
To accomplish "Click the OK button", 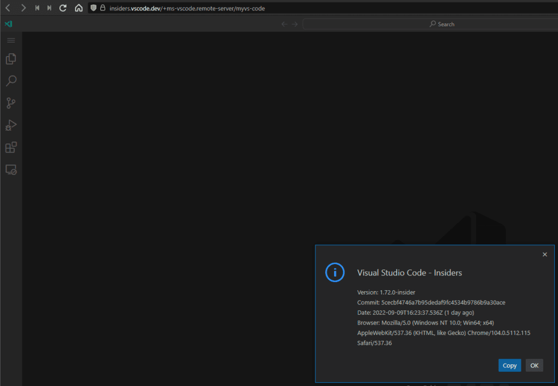I will tap(534, 365).
